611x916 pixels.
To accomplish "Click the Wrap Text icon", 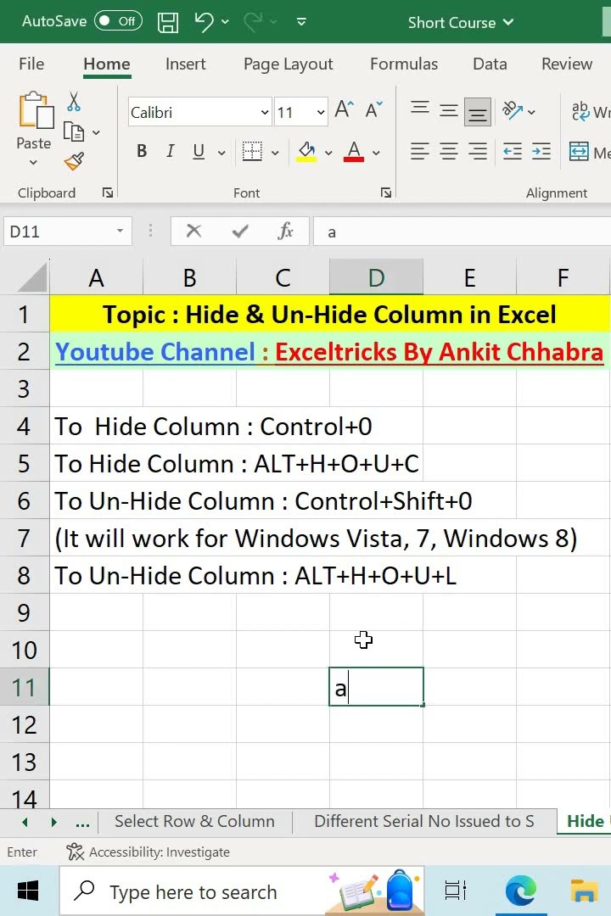I will coord(580,110).
